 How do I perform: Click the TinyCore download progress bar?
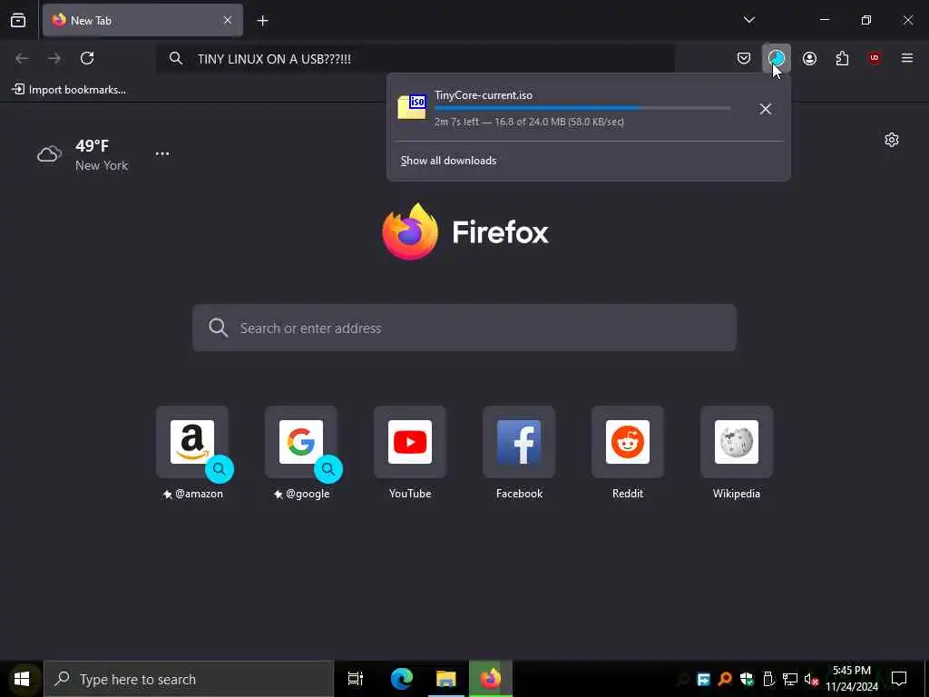click(x=582, y=109)
